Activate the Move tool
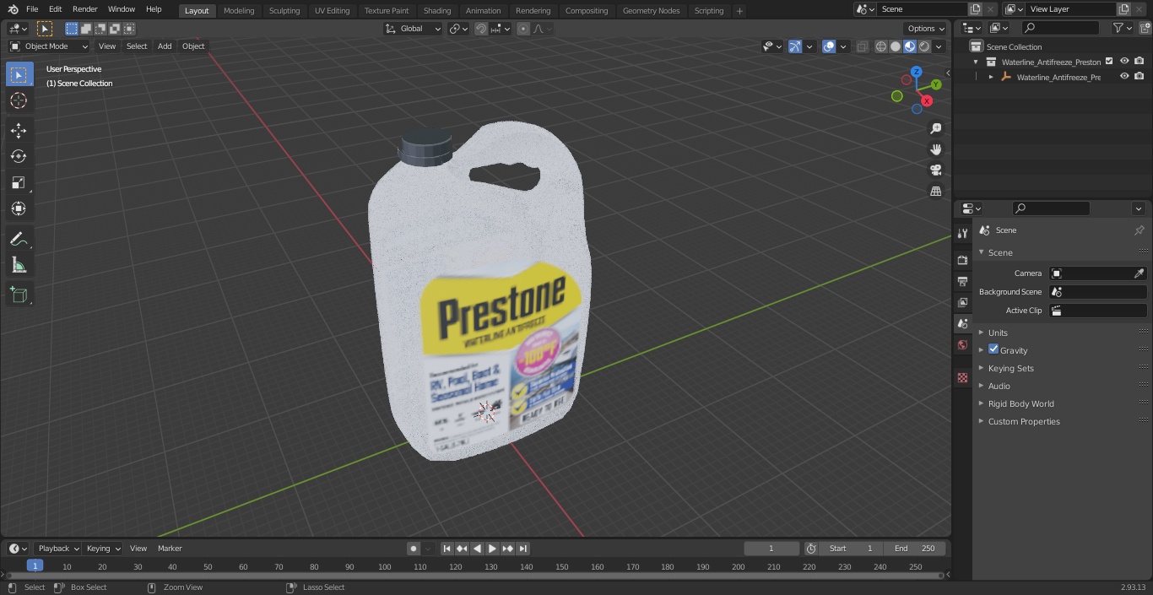The width and height of the screenshot is (1153, 595). tap(19, 131)
